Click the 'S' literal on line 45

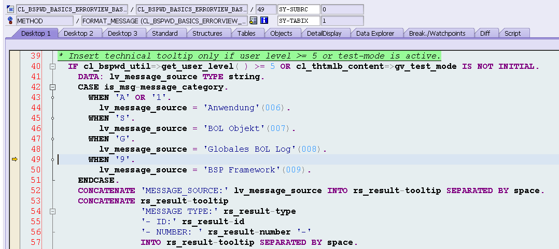pyautogui.click(x=122, y=118)
